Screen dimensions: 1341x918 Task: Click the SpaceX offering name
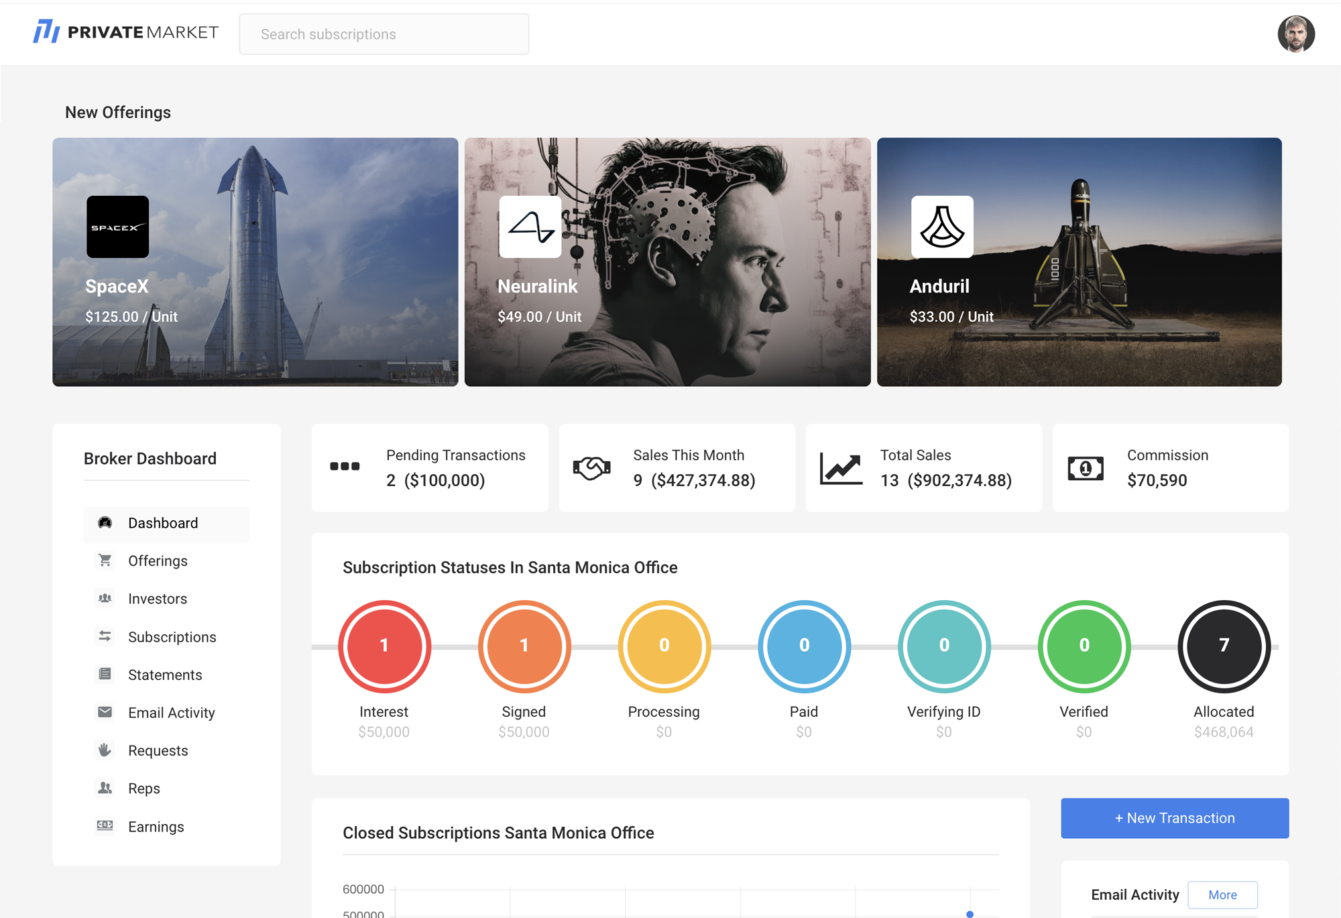coord(117,286)
